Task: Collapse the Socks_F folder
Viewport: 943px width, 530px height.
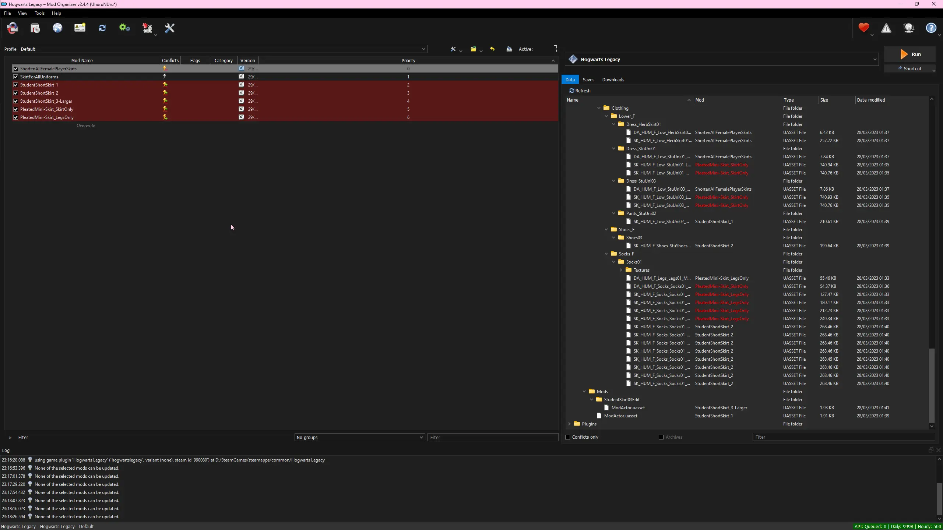Action: click(606, 254)
